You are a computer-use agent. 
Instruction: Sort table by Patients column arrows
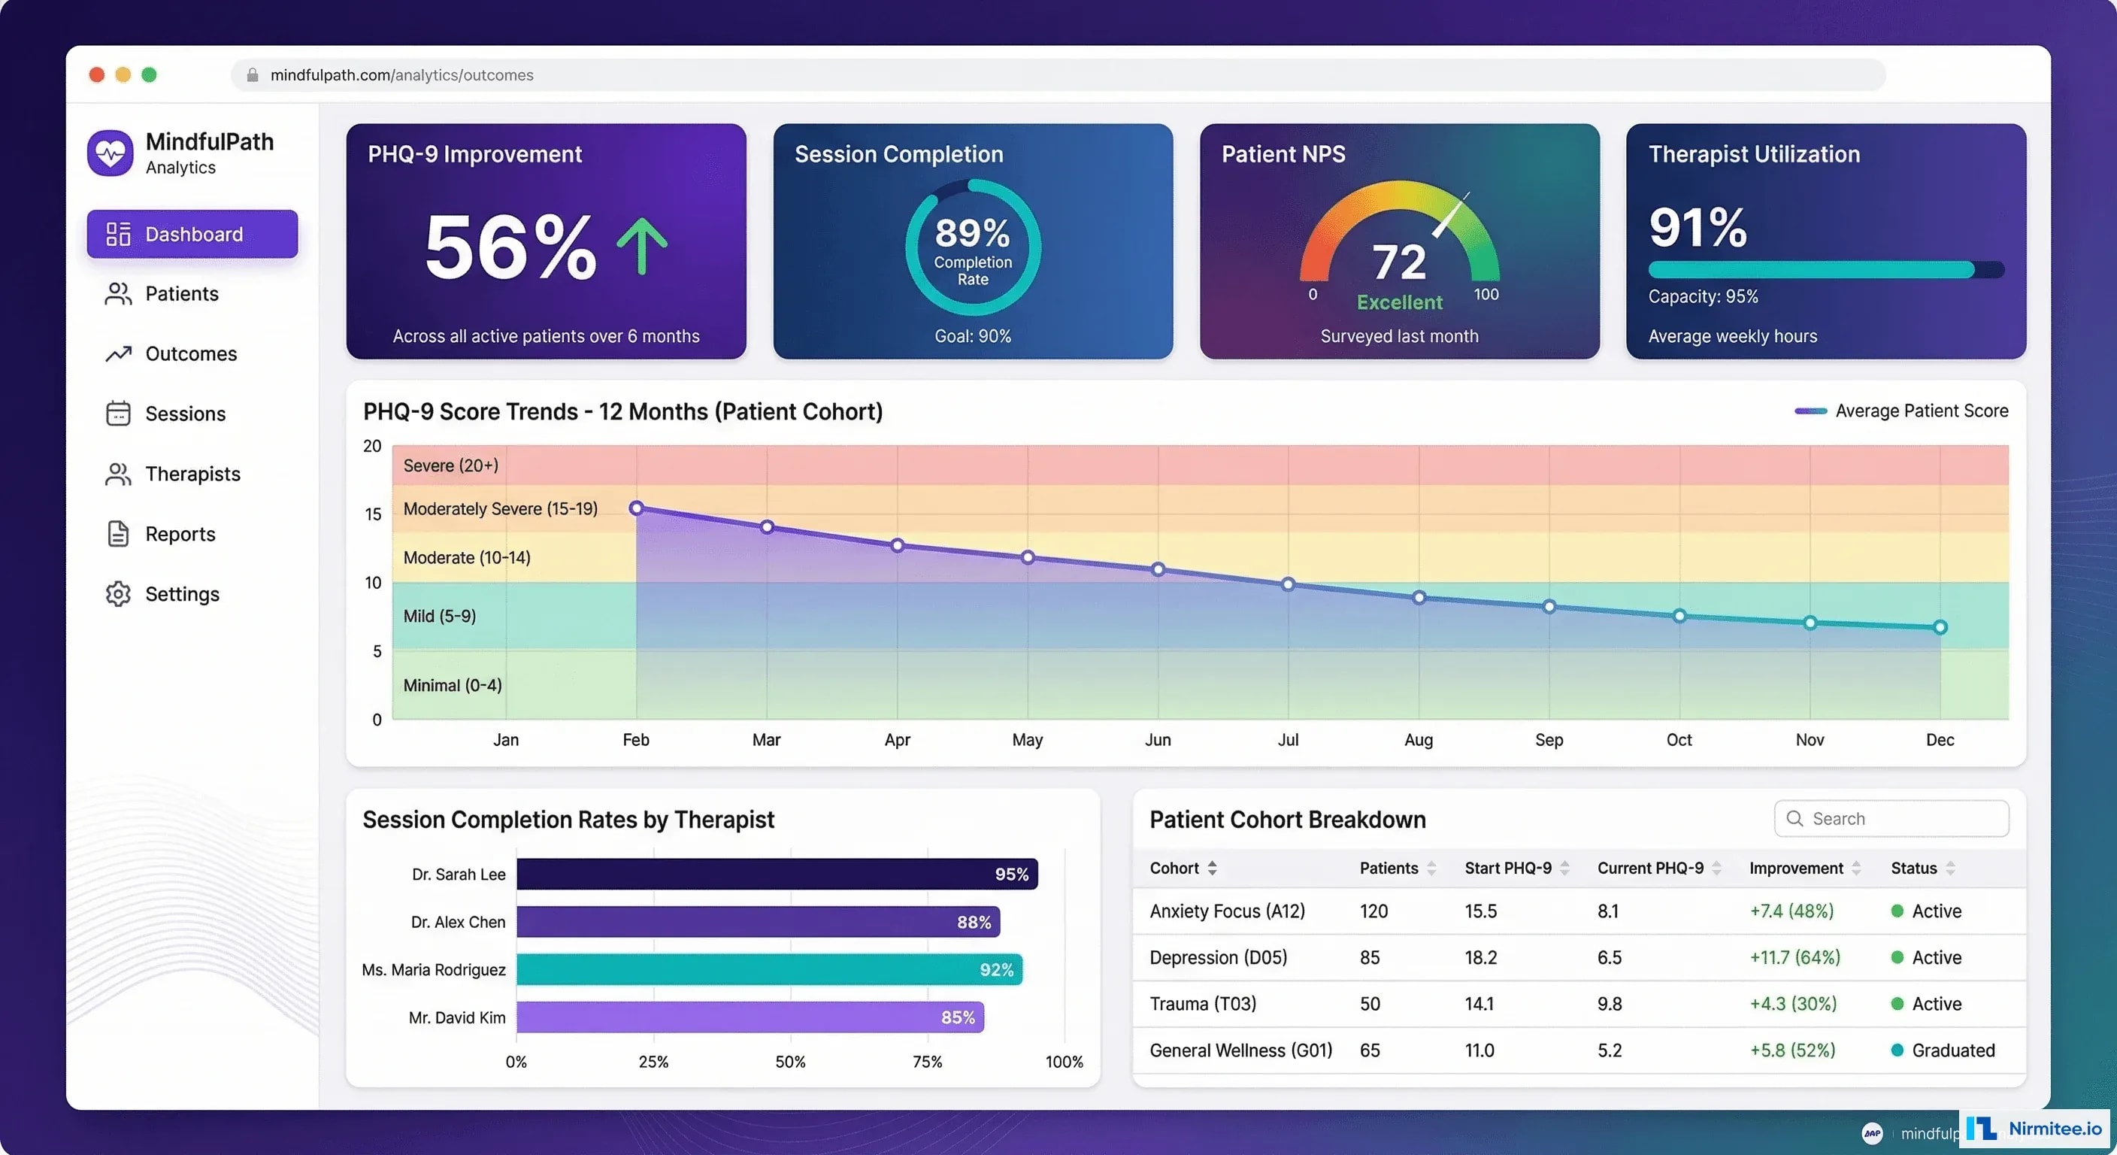pos(1431,868)
